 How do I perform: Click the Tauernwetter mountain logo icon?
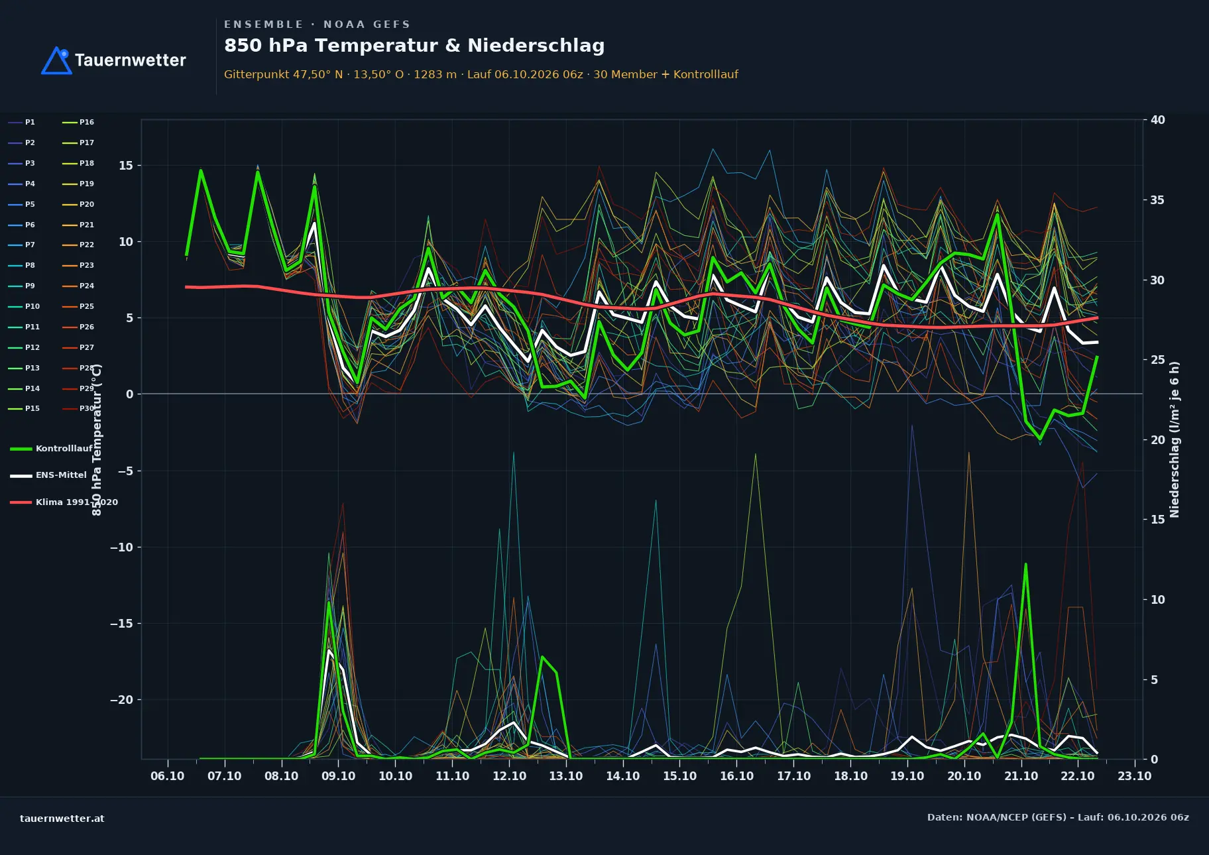point(56,60)
